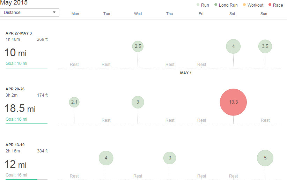Select the 5 mile Sunday run bubble
The height and width of the screenshot is (180, 287).
coord(265,158)
